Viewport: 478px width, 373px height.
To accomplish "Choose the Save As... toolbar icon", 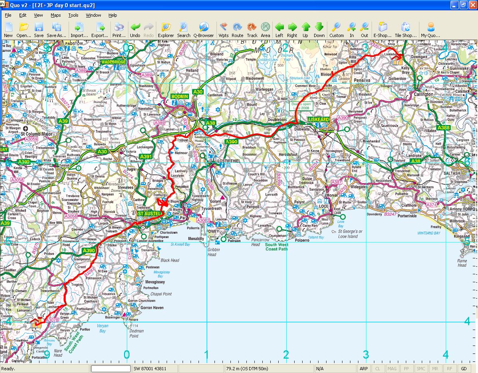I will tap(56, 30).
